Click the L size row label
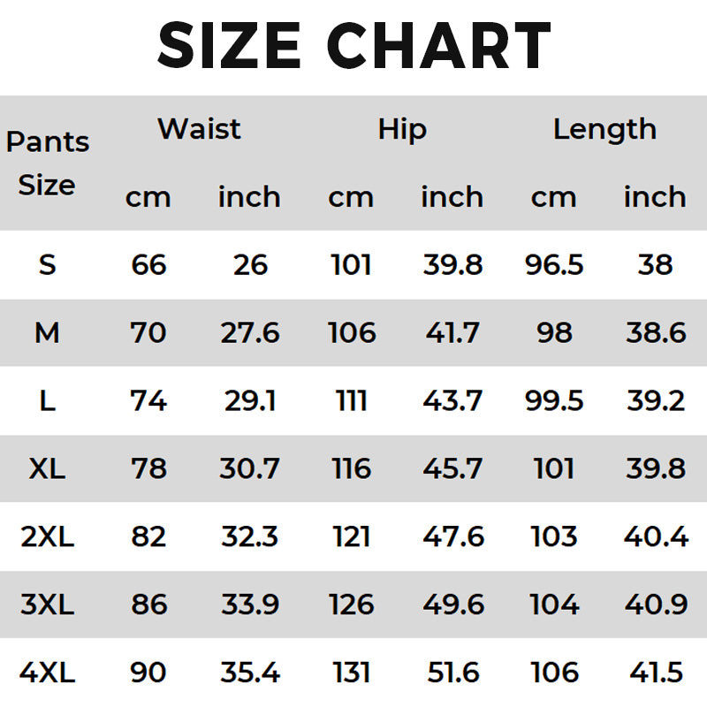This screenshot has height=707, width=707. click(x=48, y=400)
